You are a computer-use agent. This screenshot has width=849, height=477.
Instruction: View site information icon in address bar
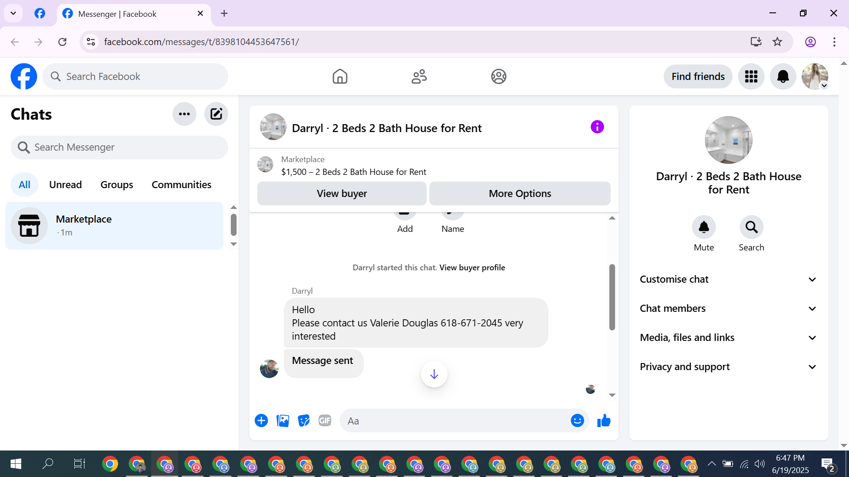tap(91, 42)
